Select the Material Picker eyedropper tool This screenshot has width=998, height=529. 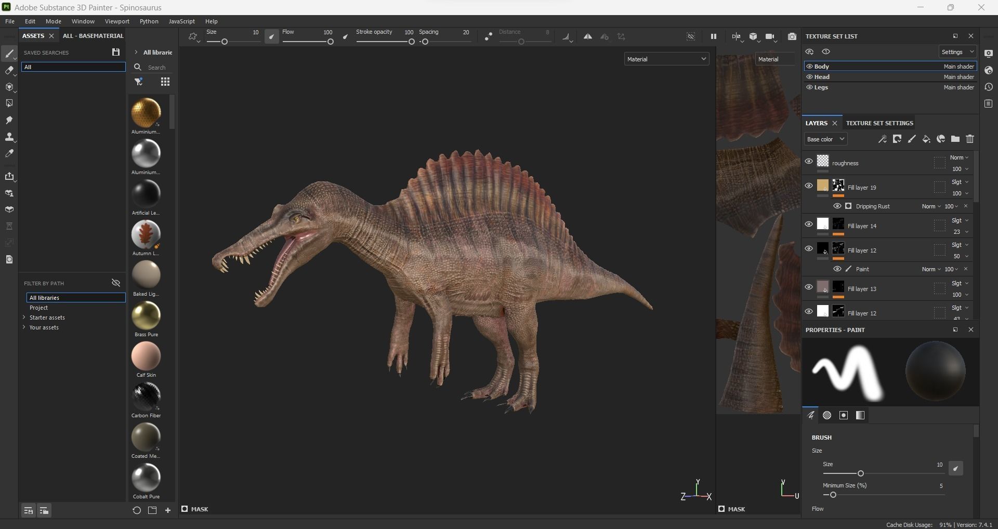click(9, 154)
